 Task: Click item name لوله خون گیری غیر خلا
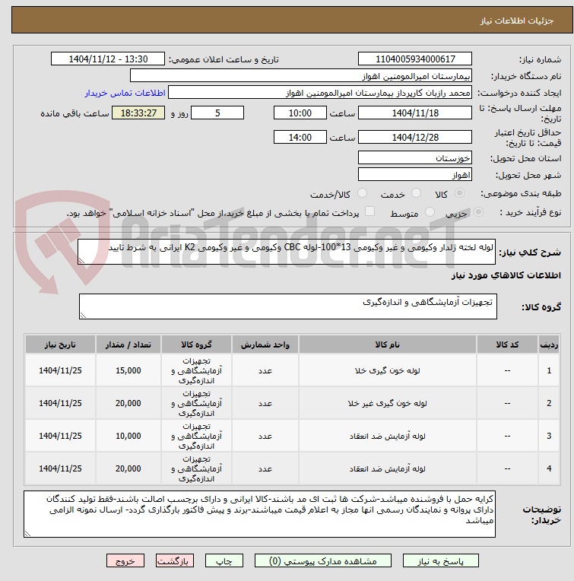[388, 403]
